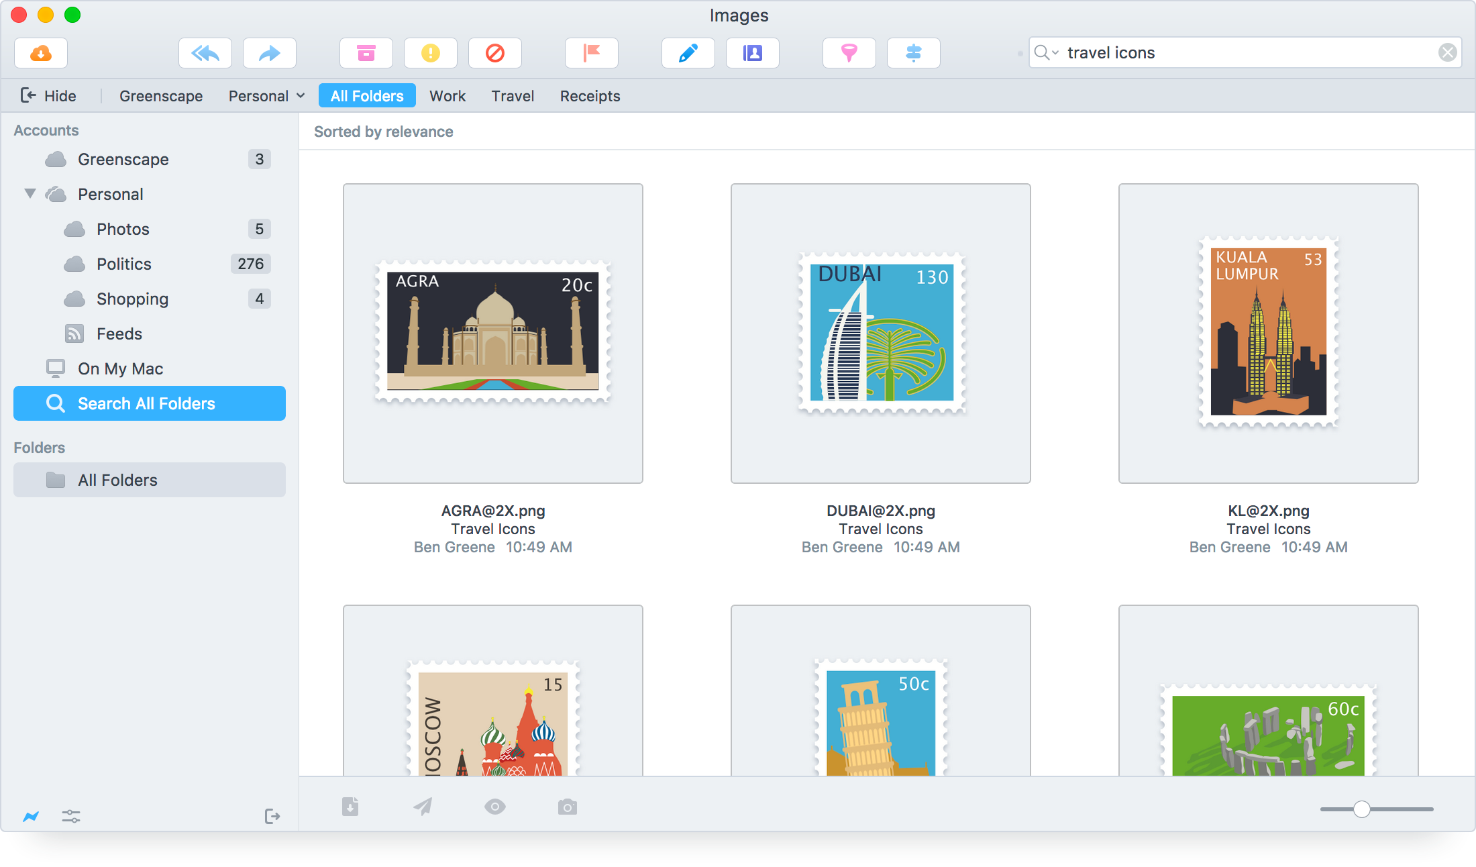1476x867 pixels.
Task: Flag the message using the flag icon
Action: (591, 53)
